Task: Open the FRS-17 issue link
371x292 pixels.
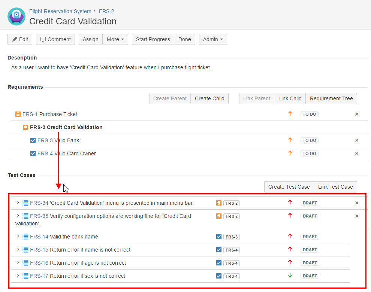Action: click(x=39, y=276)
